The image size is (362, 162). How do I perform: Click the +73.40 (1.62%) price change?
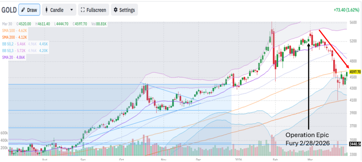point(346,10)
